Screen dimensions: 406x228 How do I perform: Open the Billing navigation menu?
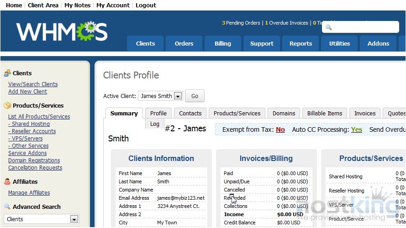pyautogui.click(x=223, y=44)
